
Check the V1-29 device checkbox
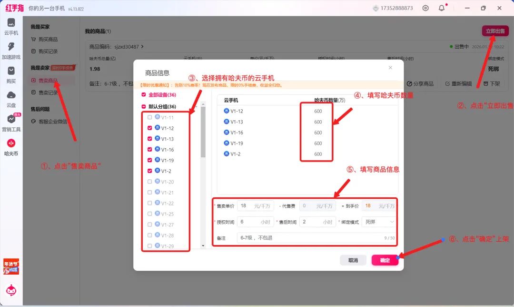150,246
